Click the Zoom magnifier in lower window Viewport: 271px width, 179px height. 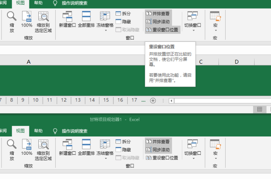click(x=12, y=150)
